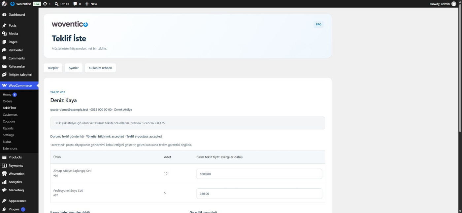
Task: Edit price field for Profesyonel Boya Seti
Action: [x=259, y=194]
